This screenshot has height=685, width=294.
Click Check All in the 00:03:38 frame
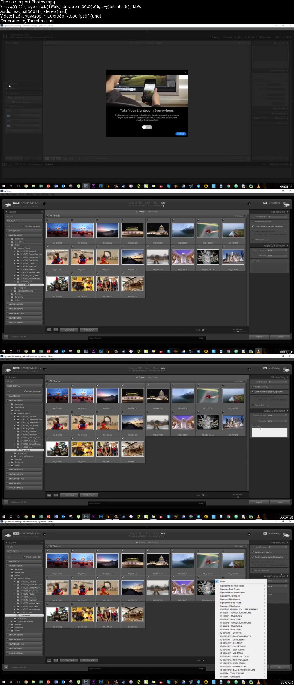tap(69, 330)
